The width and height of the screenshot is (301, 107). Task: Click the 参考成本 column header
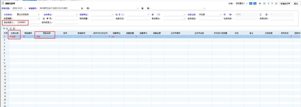(286, 33)
